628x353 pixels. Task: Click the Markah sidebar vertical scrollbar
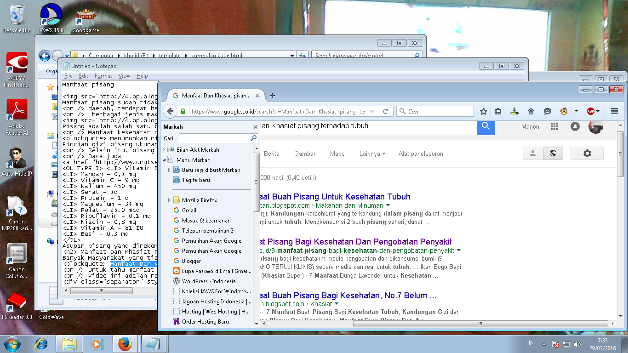point(257,182)
